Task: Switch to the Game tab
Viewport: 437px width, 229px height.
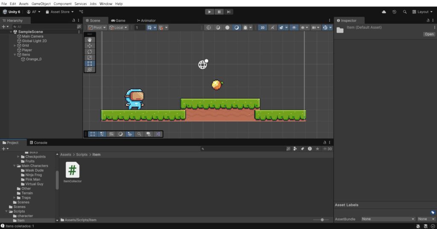Action: coord(118,21)
